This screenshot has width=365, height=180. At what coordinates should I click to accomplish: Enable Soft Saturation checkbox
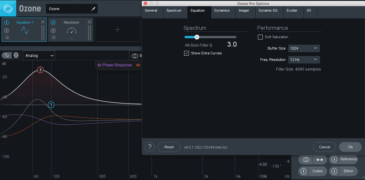[x=260, y=37]
